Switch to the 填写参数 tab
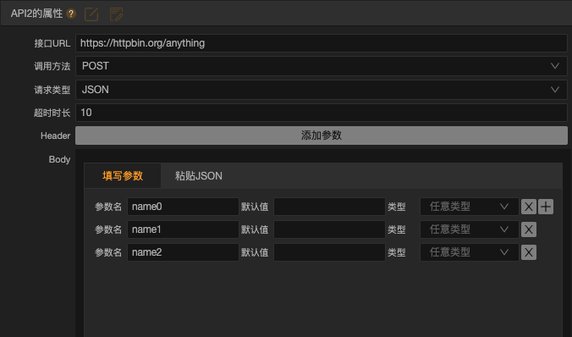 123,176
